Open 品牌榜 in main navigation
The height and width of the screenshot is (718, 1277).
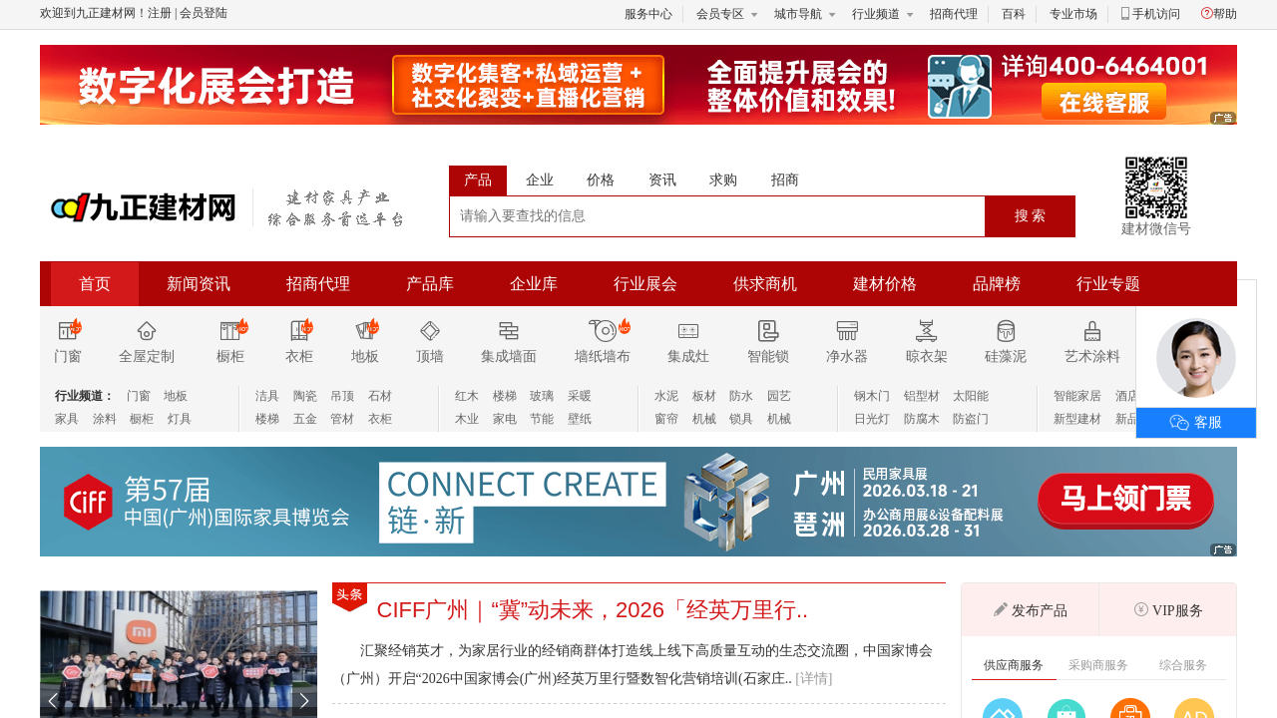click(997, 284)
